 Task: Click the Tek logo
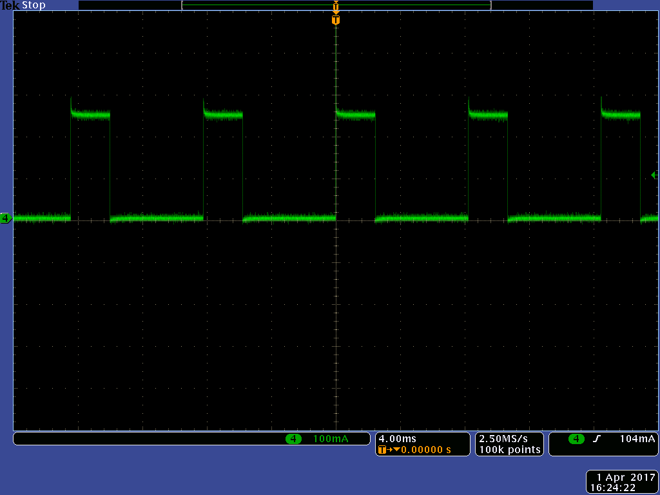[10, 5]
